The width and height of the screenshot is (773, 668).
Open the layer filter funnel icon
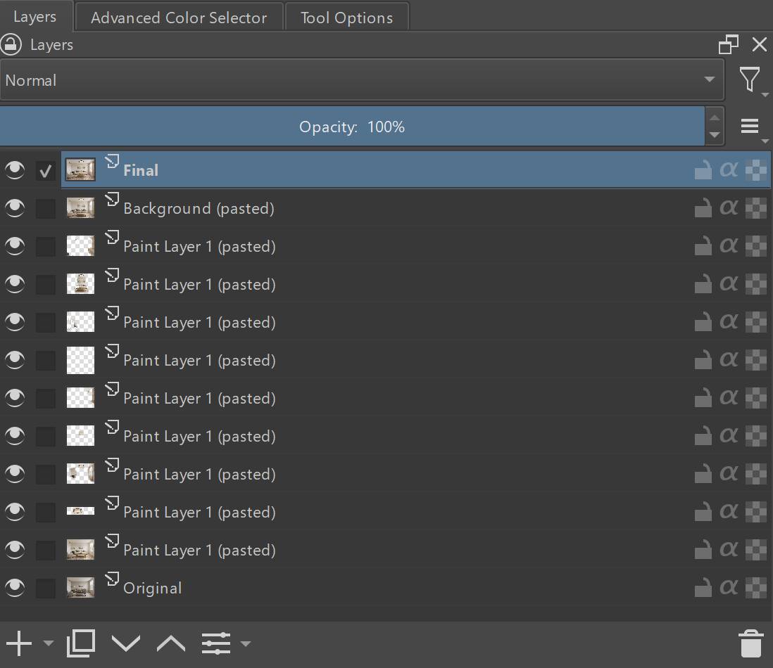(x=749, y=79)
